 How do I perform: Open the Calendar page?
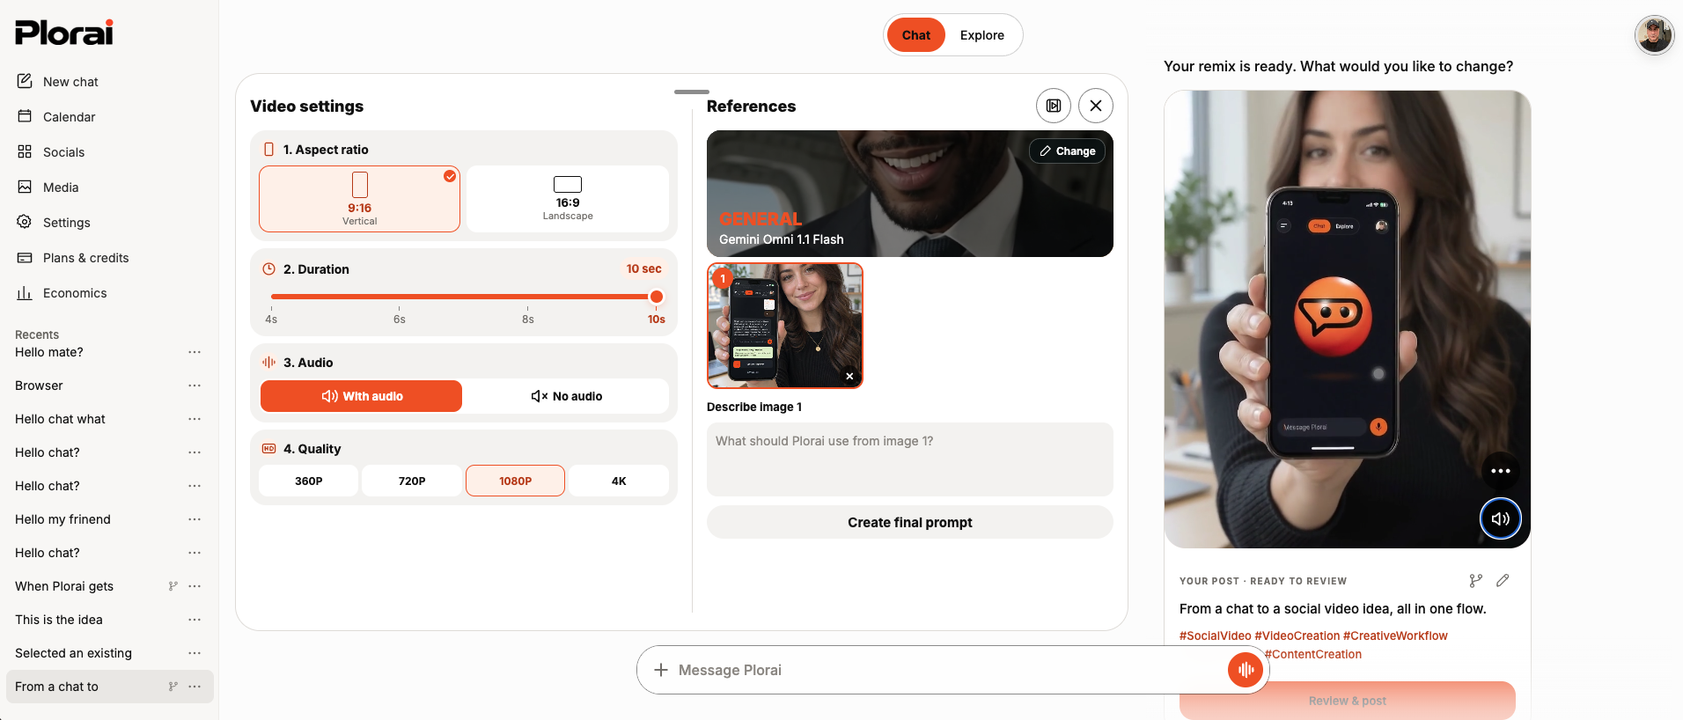point(55,117)
